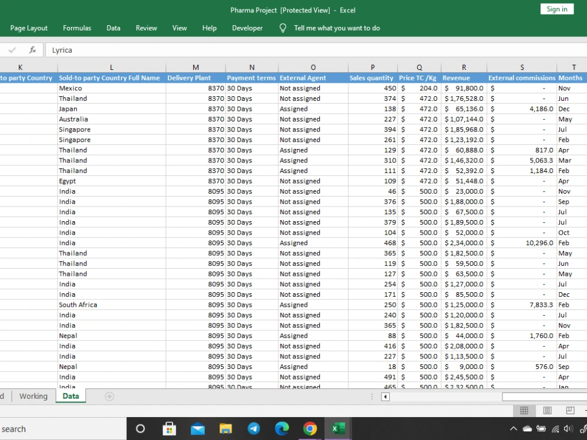Open the Developer ribbon tab
This screenshot has height=440, width=587.
247,28
